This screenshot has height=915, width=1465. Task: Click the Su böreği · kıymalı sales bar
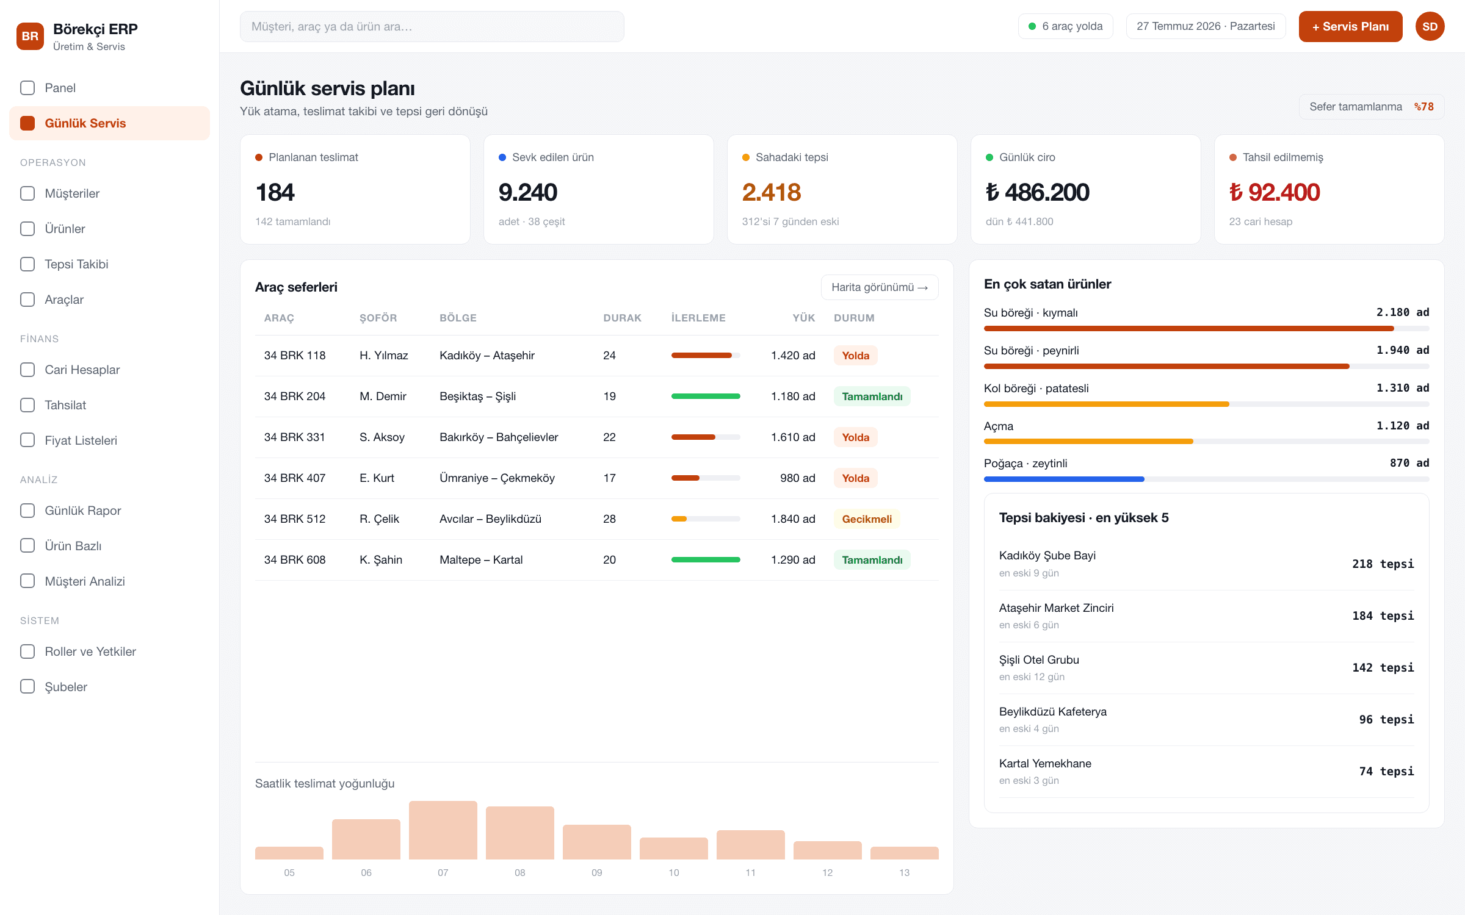click(1206, 329)
